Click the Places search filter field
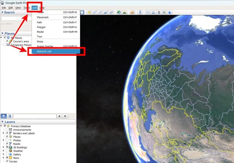The width and height of the screenshot is (234, 163). [x=35, y=116]
